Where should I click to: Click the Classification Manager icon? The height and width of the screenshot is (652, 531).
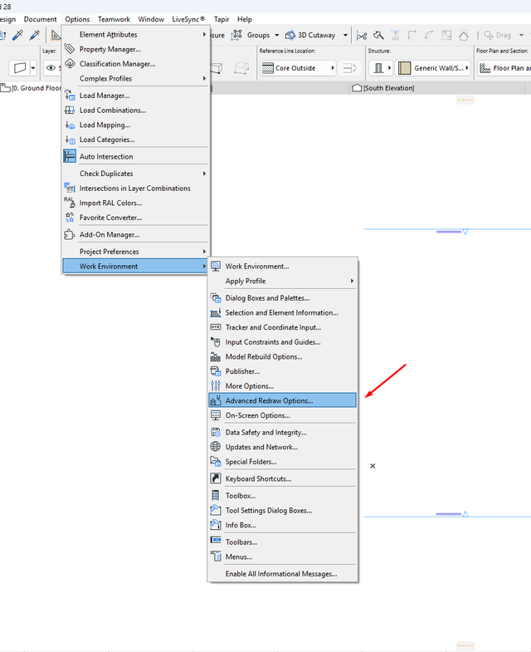(70, 64)
